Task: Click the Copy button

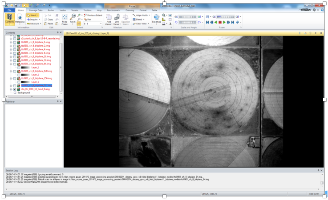Action: [49, 20]
